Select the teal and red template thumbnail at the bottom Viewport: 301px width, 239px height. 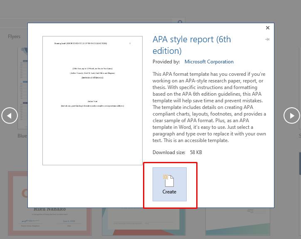click(x=143, y=222)
